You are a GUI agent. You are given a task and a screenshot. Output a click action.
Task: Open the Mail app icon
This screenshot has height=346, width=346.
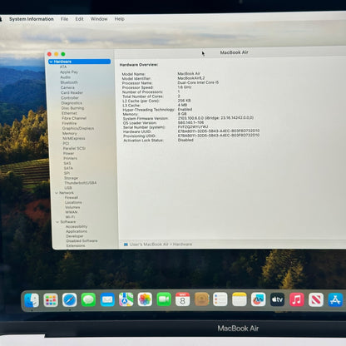point(107,299)
